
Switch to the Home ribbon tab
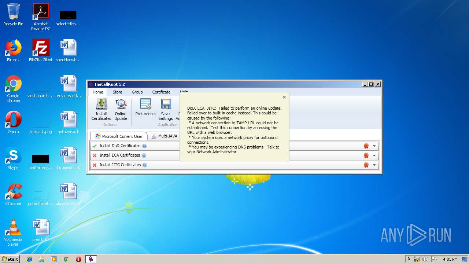98,92
